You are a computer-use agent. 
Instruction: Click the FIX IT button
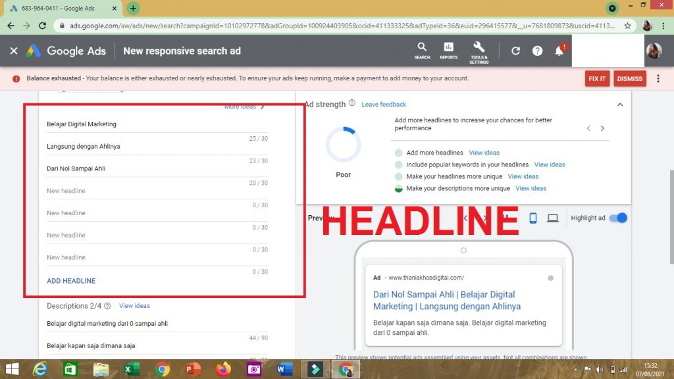coord(597,78)
